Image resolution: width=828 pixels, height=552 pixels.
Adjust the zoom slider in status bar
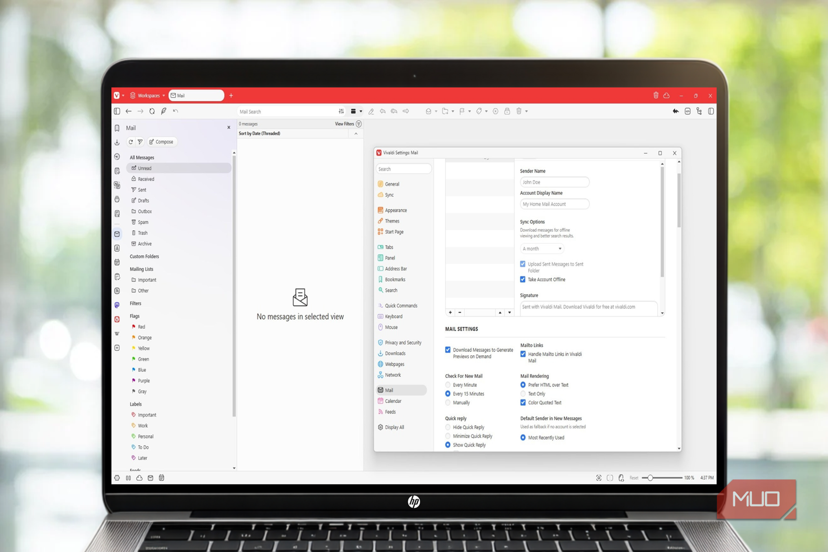point(662,478)
